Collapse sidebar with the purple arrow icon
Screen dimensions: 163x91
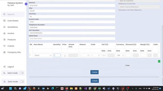pyautogui.click(x=26, y=4)
